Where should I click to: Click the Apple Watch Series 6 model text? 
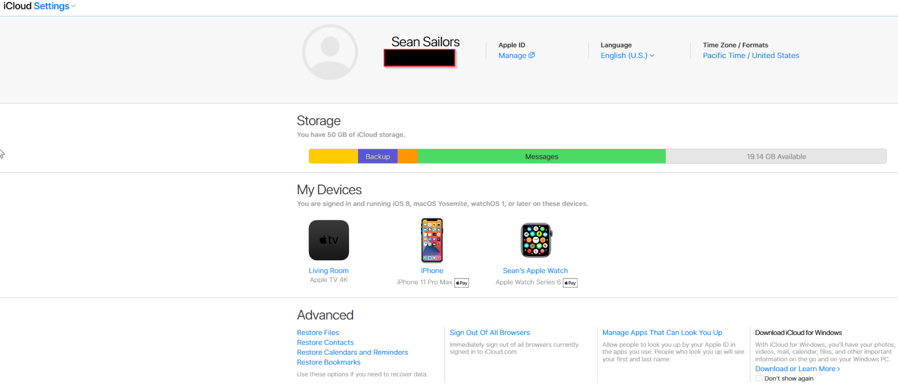pos(528,282)
